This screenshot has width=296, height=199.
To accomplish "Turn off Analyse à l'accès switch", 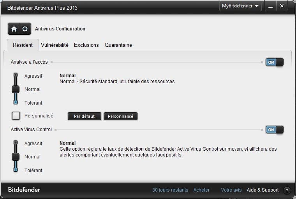I will (x=275, y=62).
